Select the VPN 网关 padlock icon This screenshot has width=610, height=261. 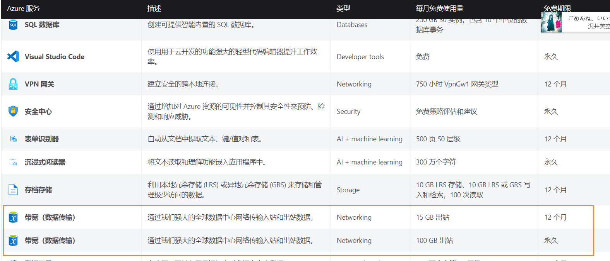(13, 84)
